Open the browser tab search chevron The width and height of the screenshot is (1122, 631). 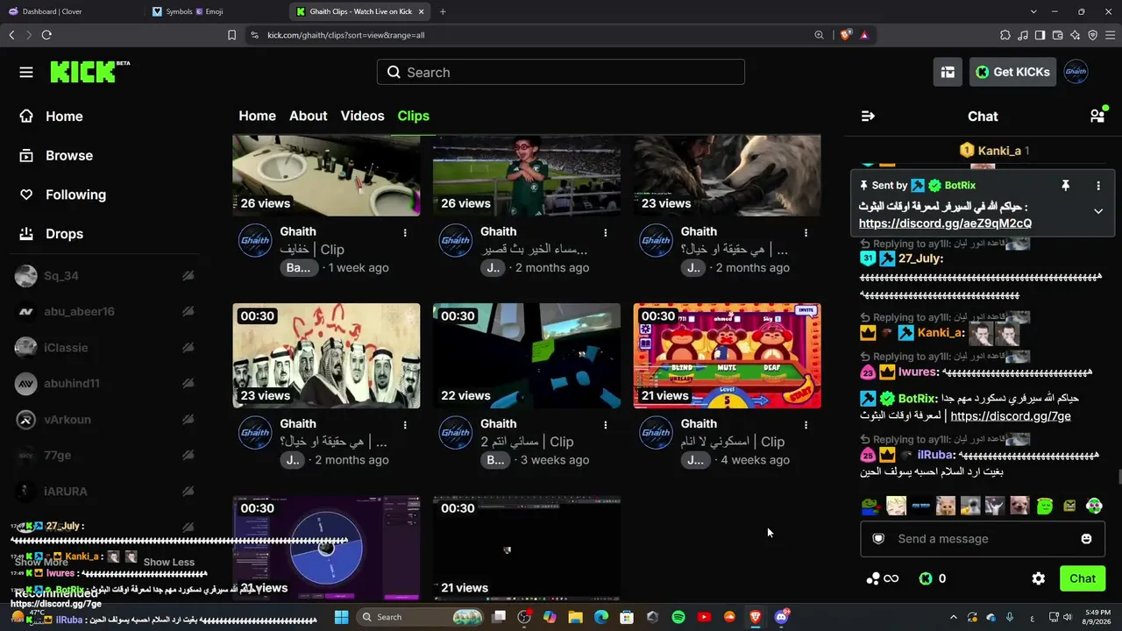click(x=1034, y=11)
